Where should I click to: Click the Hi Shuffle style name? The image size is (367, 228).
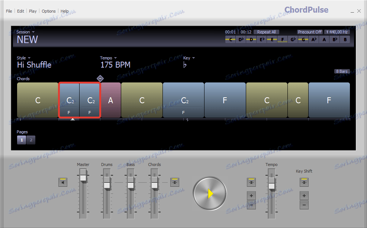click(x=34, y=65)
